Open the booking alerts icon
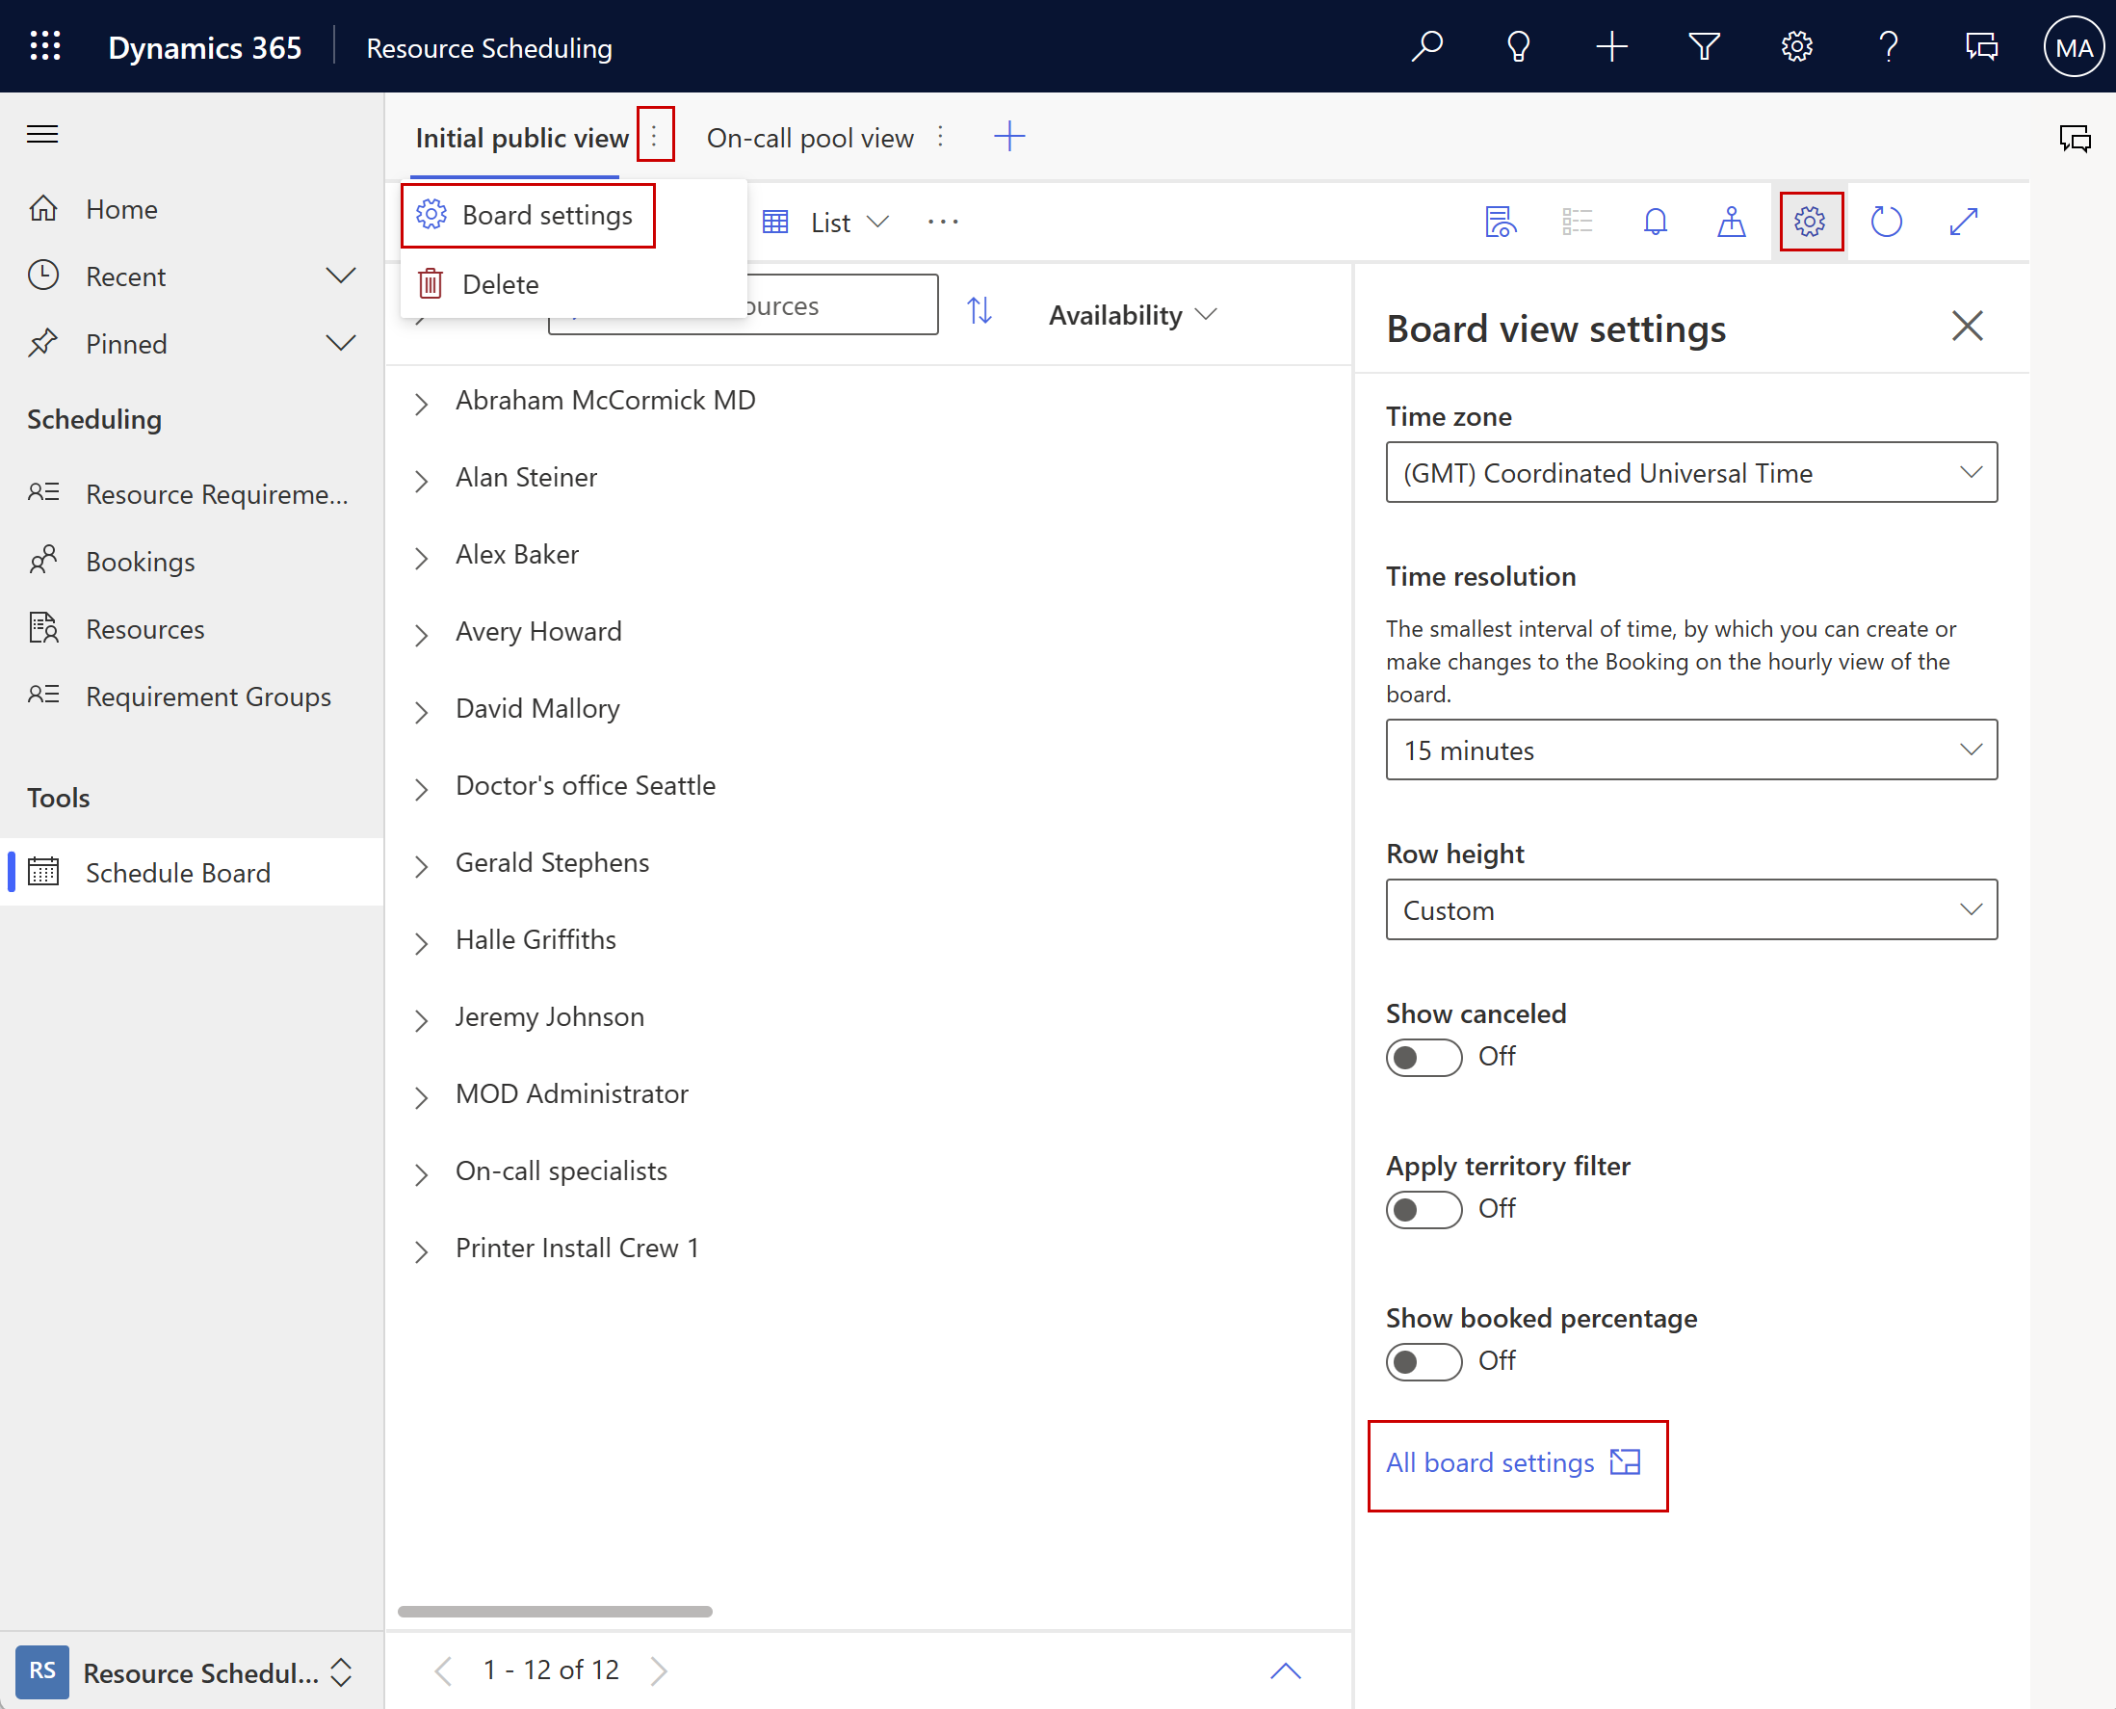Viewport: 2116px width, 1709px height. point(1654,222)
